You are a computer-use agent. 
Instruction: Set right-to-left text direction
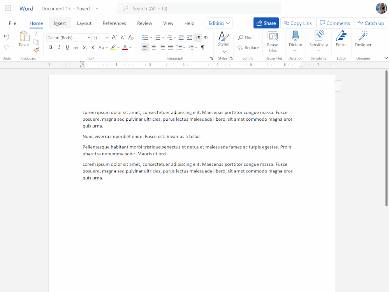(206, 37)
